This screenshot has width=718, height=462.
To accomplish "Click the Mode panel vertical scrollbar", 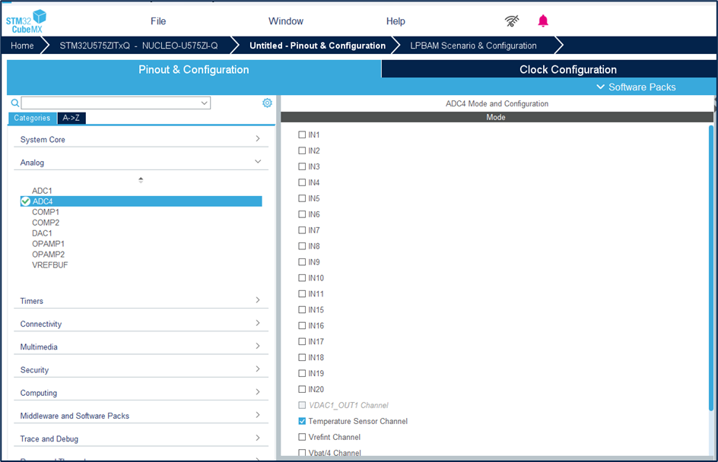I will (x=710, y=267).
